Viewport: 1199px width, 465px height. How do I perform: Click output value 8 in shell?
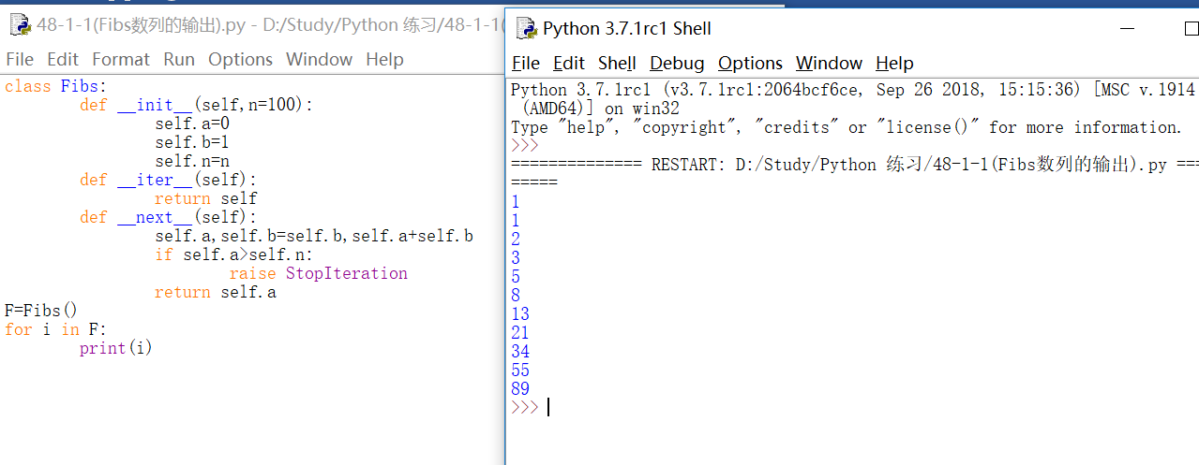pos(516,296)
